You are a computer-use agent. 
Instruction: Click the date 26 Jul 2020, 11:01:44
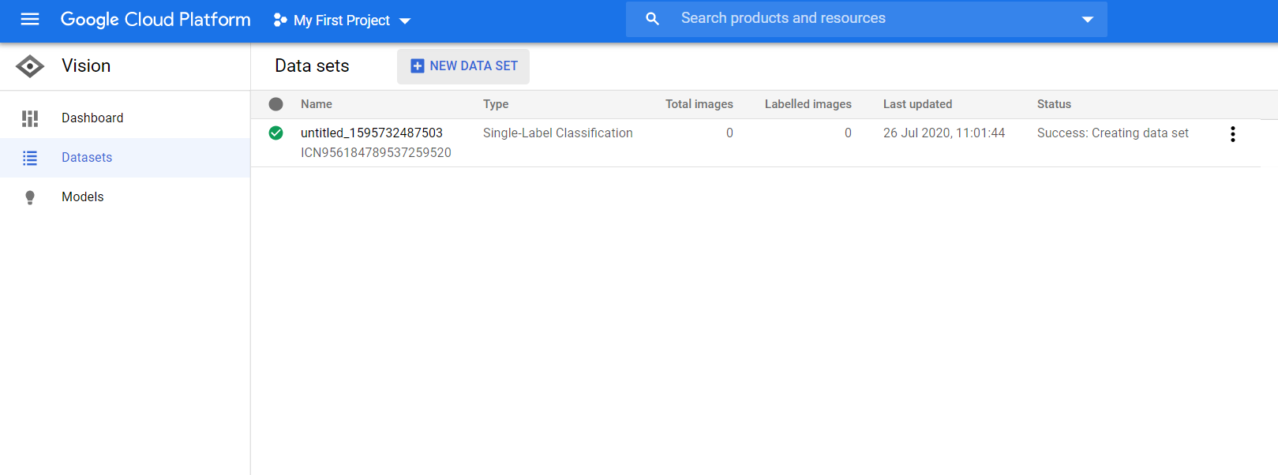[944, 133]
